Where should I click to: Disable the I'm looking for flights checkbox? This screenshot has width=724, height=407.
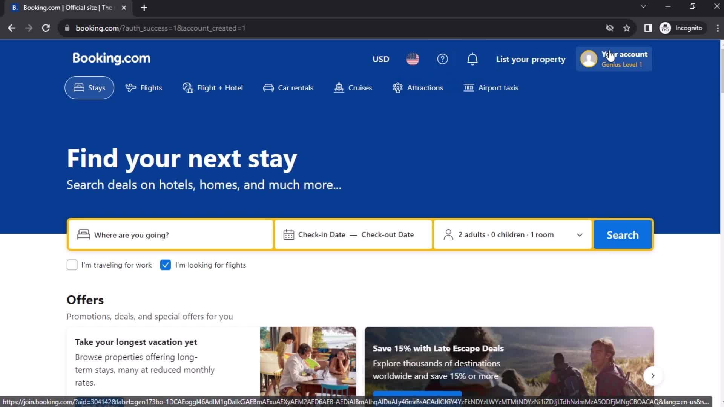point(166,265)
